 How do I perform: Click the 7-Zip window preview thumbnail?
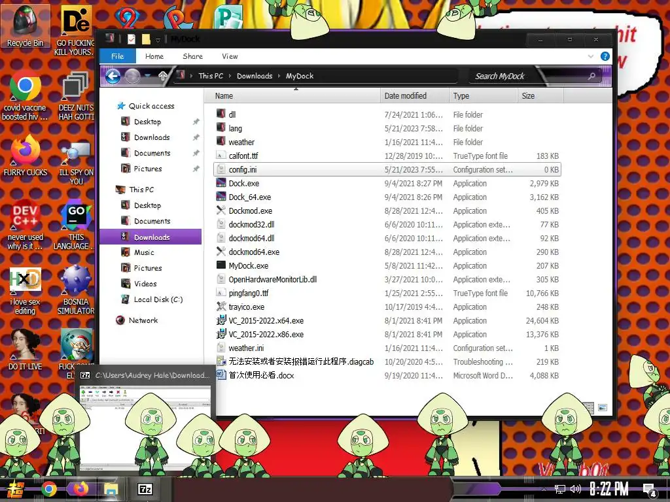tap(145, 427)
